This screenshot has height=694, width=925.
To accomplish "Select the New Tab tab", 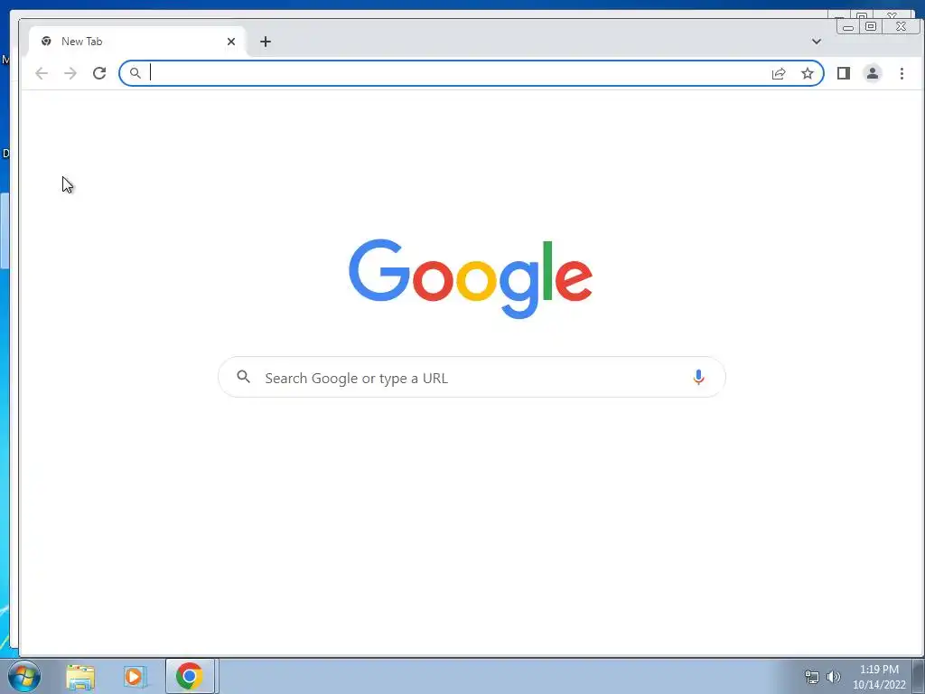I will click(x=137, y=42).
